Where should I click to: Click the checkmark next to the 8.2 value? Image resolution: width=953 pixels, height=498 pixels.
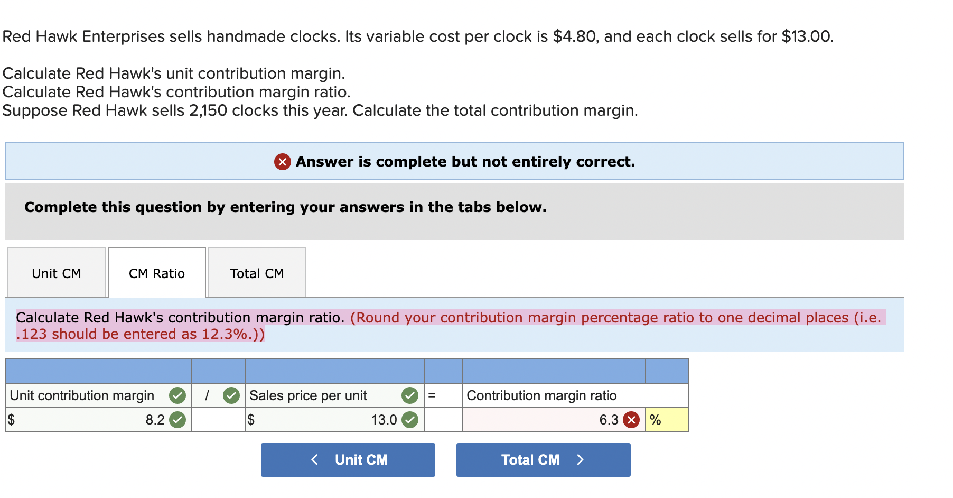pyautogui.click(x=178, y=420)
